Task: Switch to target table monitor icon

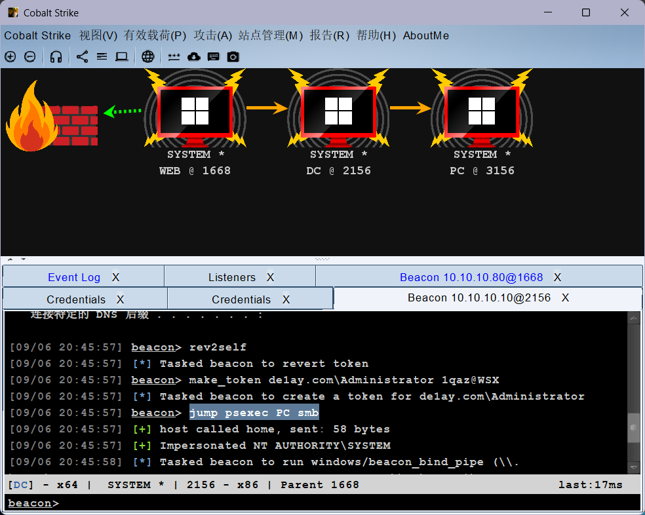Action: point(122,57)
